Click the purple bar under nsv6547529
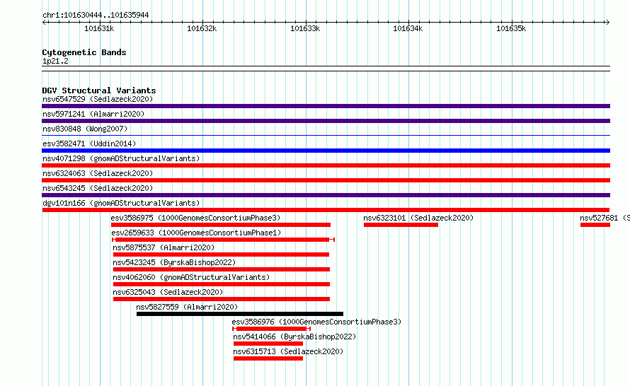The height and width of the screenshot is (386, 630). point(326,106)
